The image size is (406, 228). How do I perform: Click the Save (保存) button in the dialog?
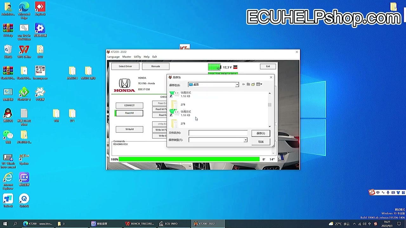pos(261,133)
